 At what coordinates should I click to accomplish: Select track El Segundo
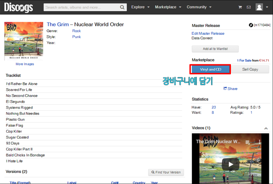tap(15, 102)
